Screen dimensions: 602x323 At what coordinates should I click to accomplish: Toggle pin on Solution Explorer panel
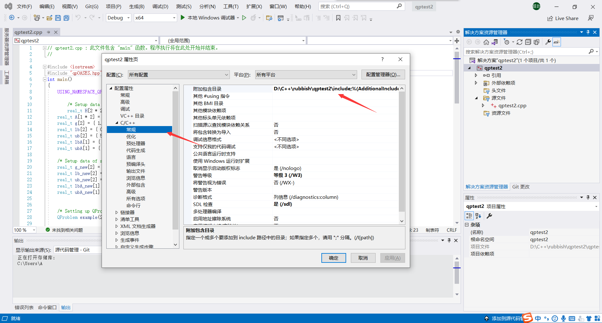click(x=588, y=32)
